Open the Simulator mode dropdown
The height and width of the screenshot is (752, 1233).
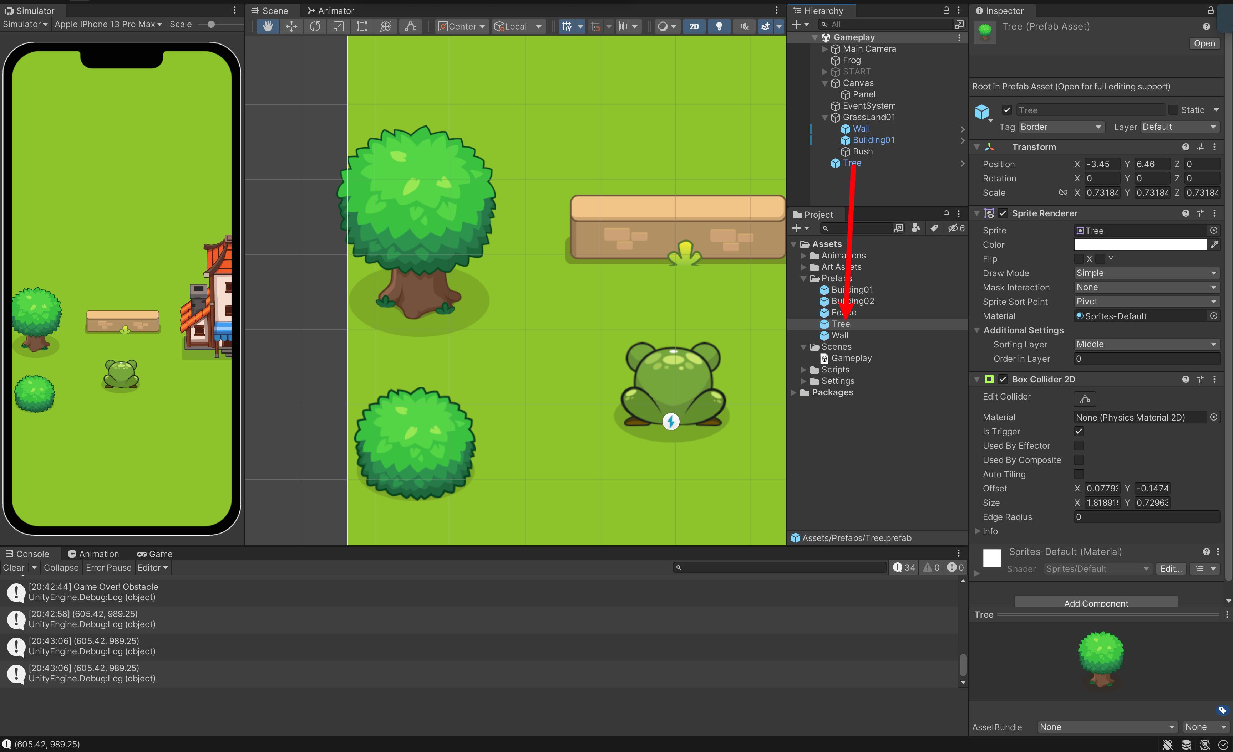(x=25, y=24)
